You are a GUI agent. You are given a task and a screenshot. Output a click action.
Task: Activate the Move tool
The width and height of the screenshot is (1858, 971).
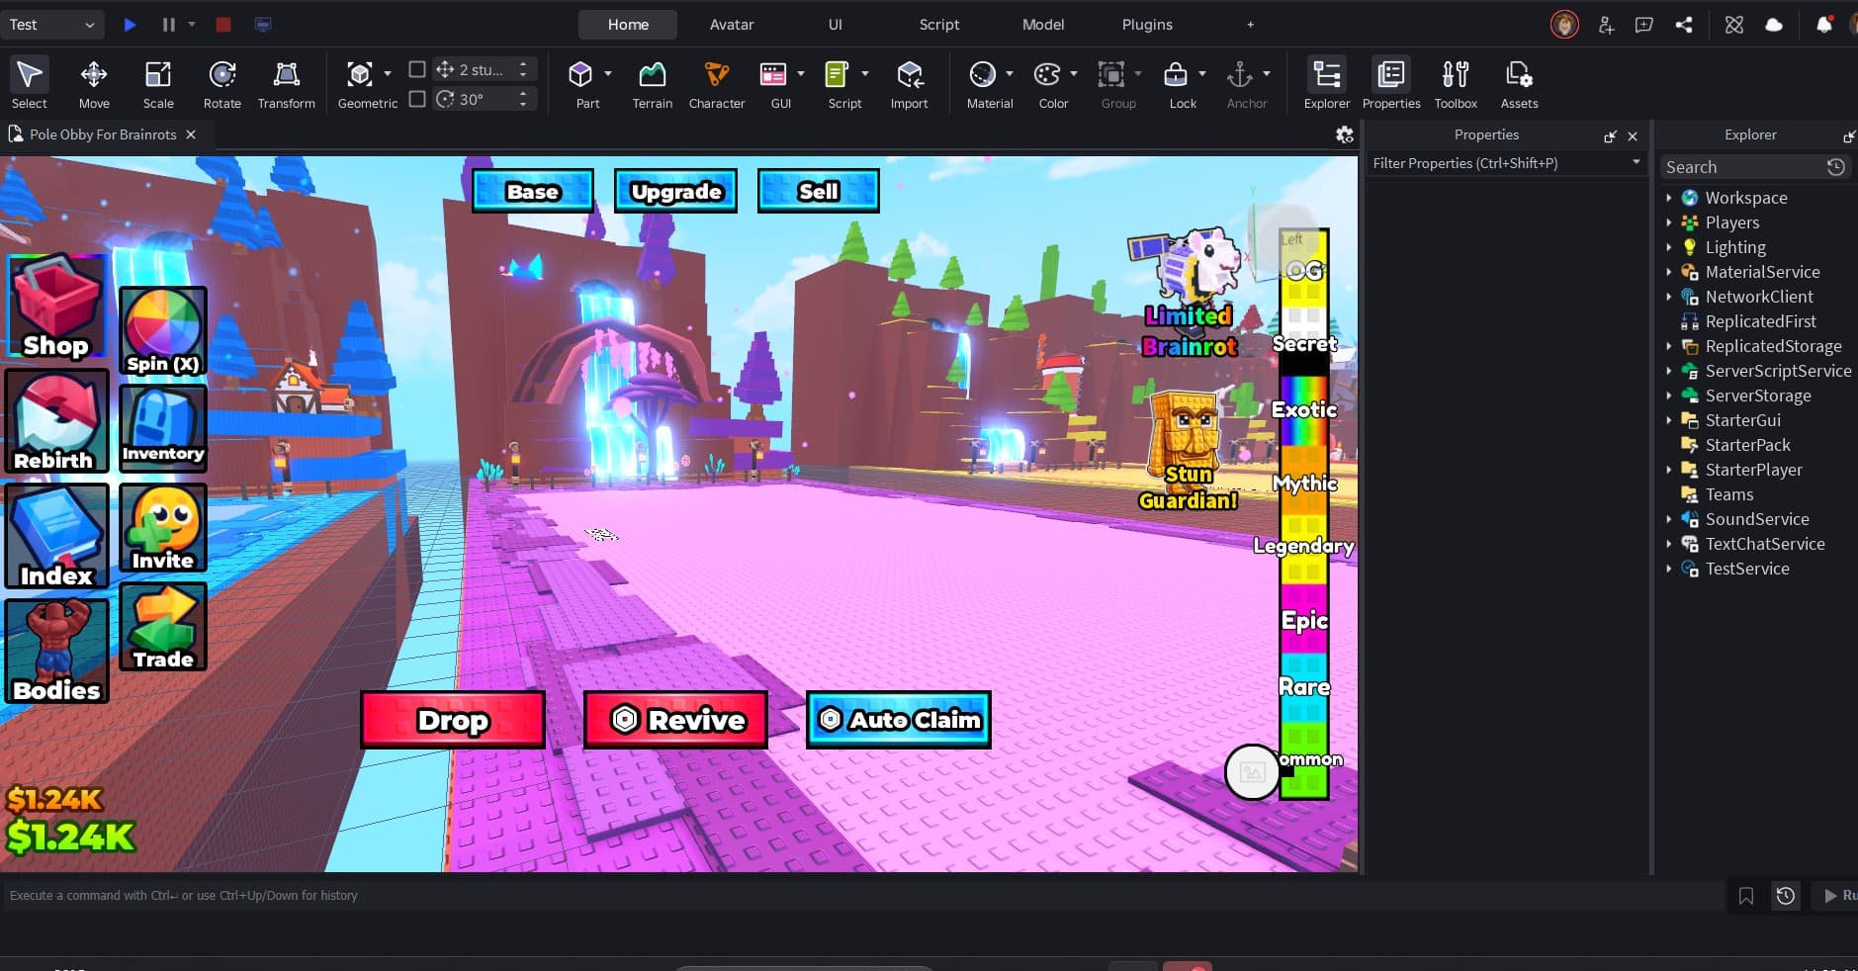94,83
